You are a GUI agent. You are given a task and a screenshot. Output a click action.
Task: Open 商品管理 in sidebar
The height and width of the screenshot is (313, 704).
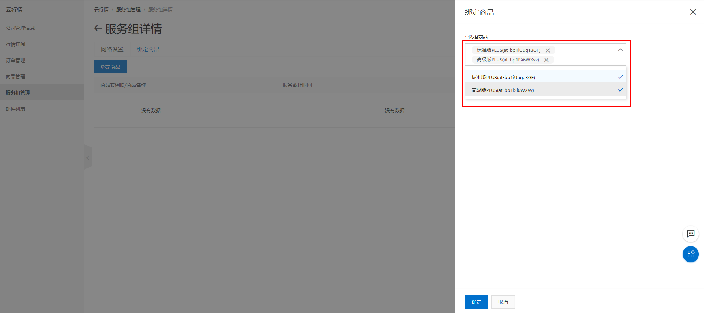pos(15,77)
